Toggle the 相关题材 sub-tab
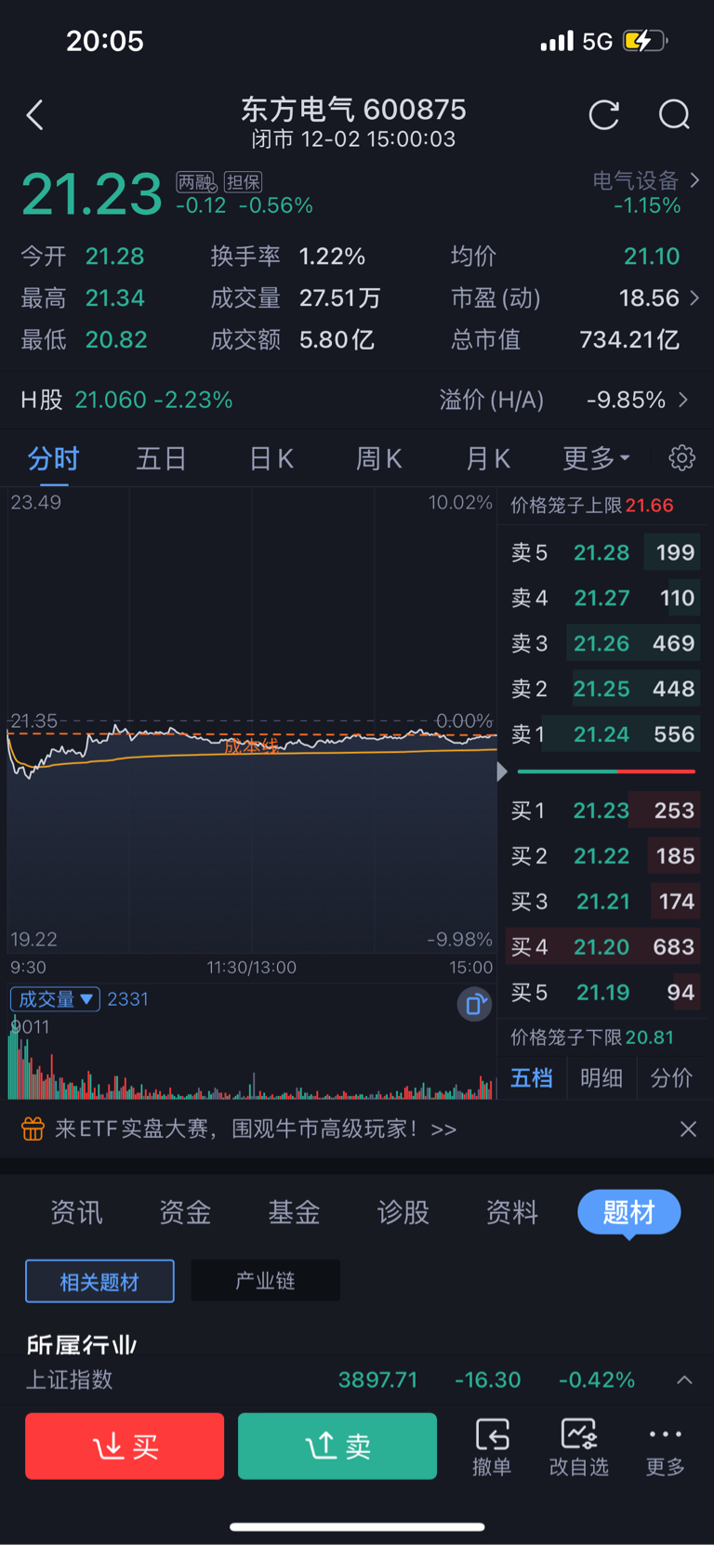Screen dimensions: 714x1545 tap(99, 1281)
